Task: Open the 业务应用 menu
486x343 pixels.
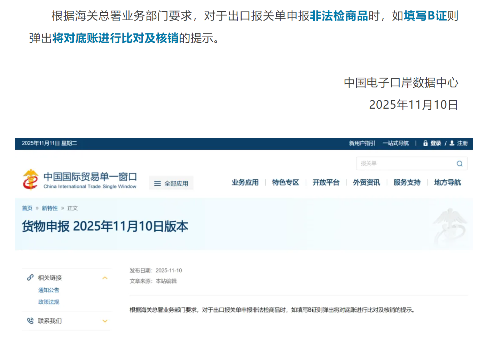Action: point(245,182)
